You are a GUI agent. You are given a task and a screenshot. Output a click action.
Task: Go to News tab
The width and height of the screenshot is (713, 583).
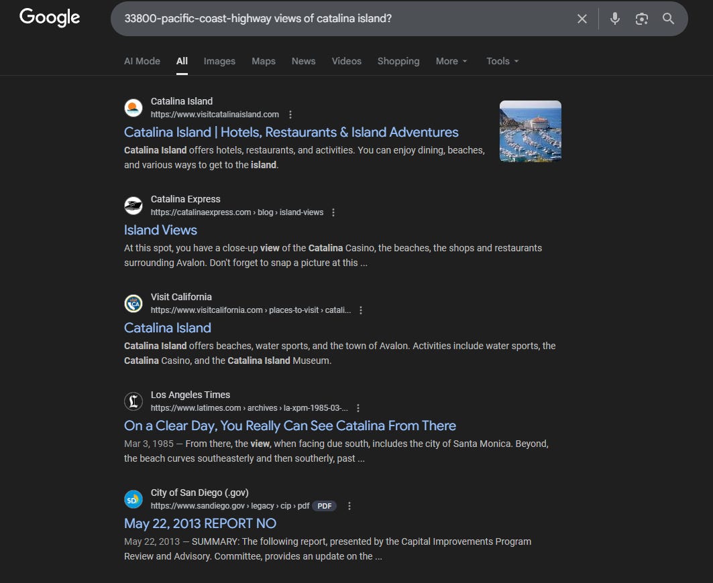pos(303,61)
